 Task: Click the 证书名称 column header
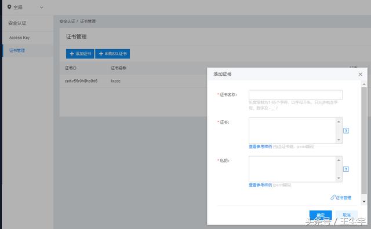[x=118, y=68]
